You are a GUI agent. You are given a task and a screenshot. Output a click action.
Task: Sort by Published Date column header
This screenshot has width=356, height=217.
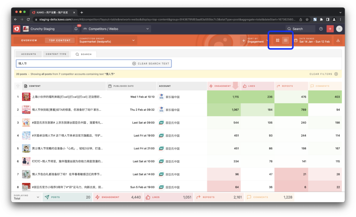point(131,86)
